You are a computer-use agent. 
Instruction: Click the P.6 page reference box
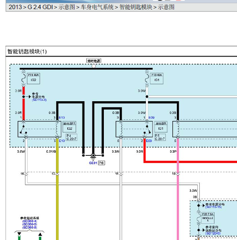[101, 163]
